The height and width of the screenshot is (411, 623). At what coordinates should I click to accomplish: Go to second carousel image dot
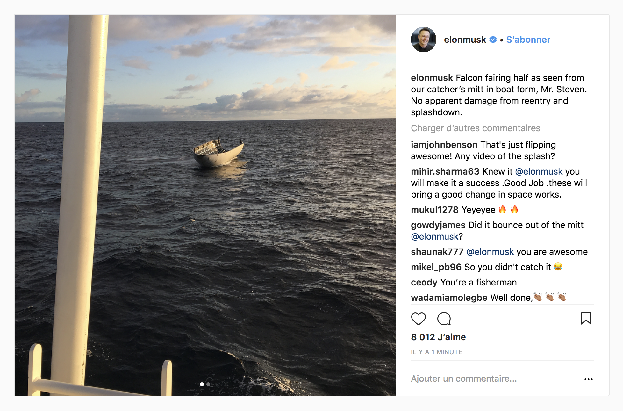pyautogui.click(x=208, y=384)
